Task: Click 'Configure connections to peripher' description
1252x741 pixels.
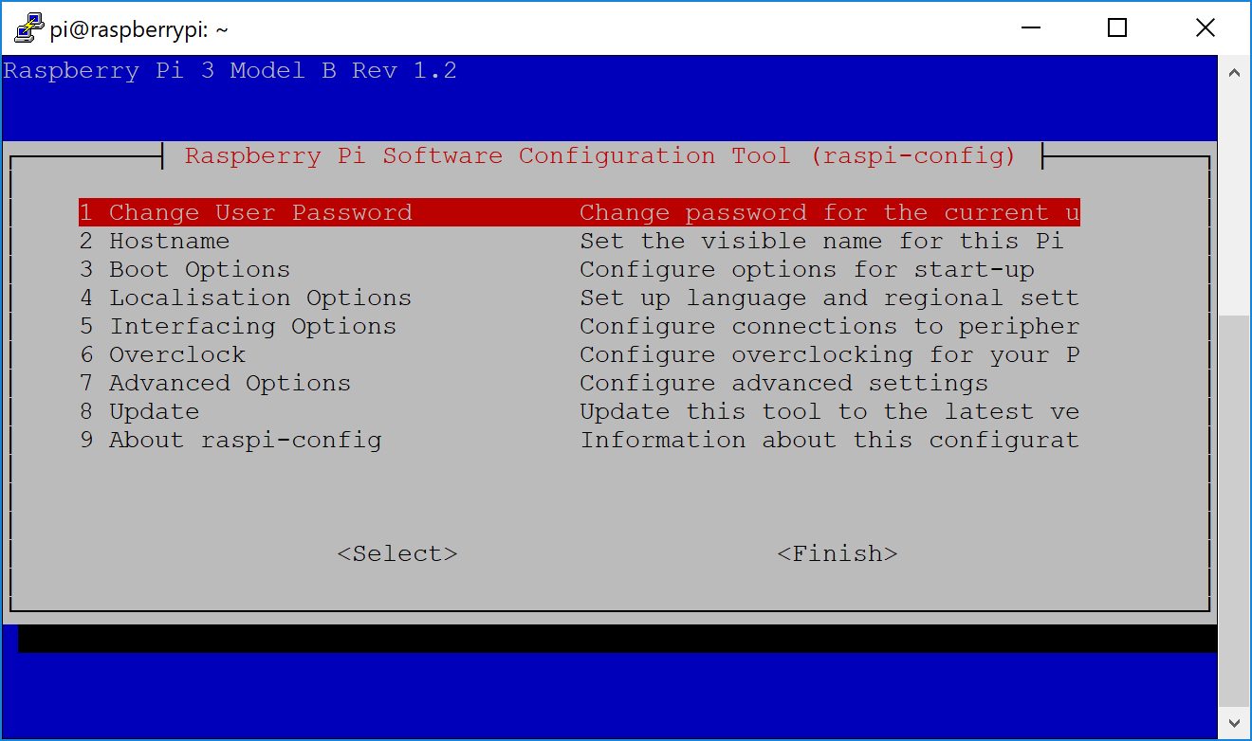Action: (830, 326)
